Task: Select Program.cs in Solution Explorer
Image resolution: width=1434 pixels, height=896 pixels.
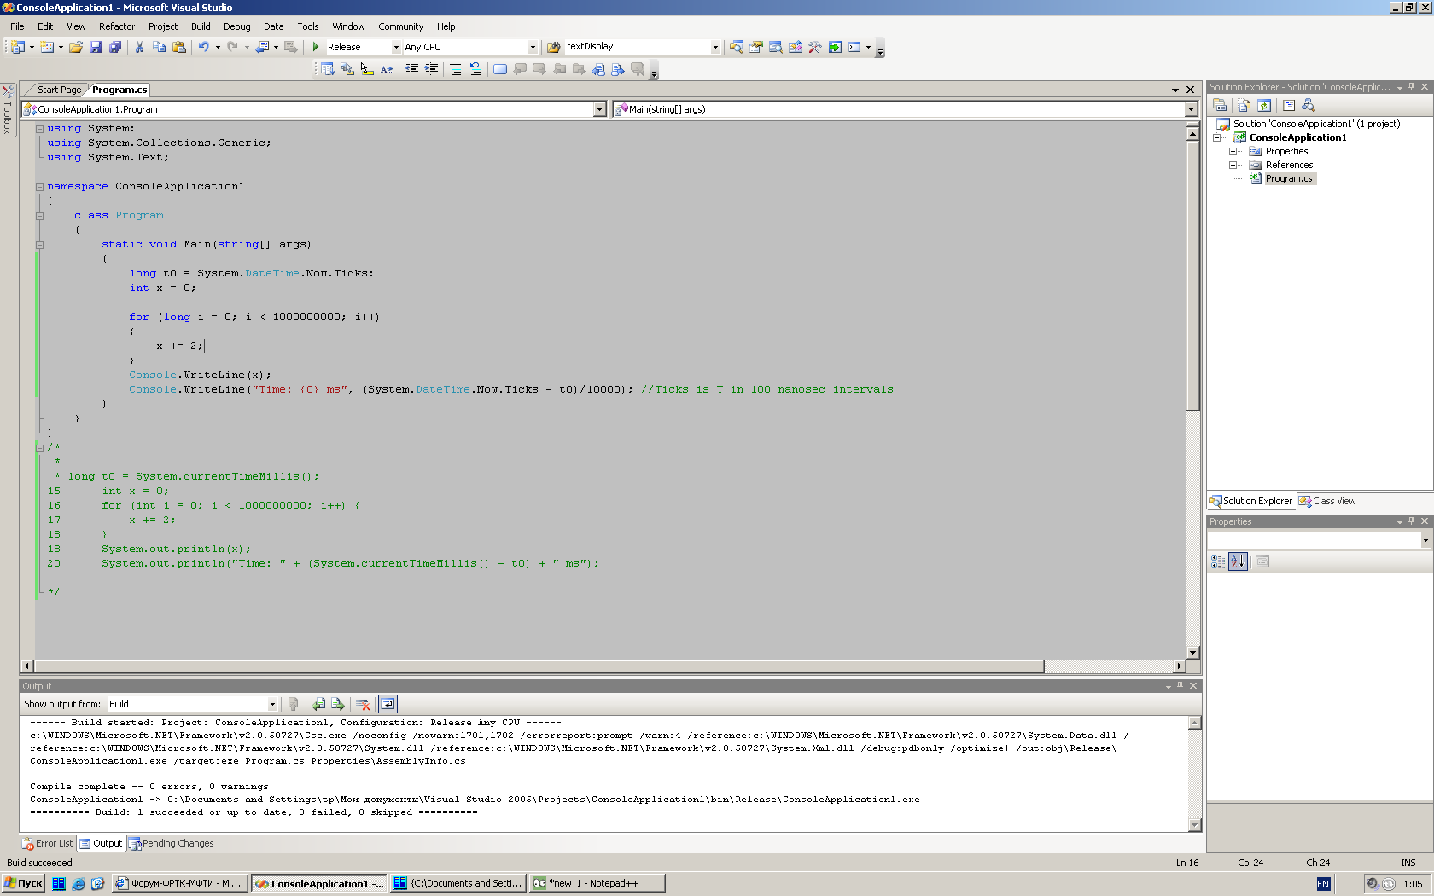Action: (x=1288, y=178)
